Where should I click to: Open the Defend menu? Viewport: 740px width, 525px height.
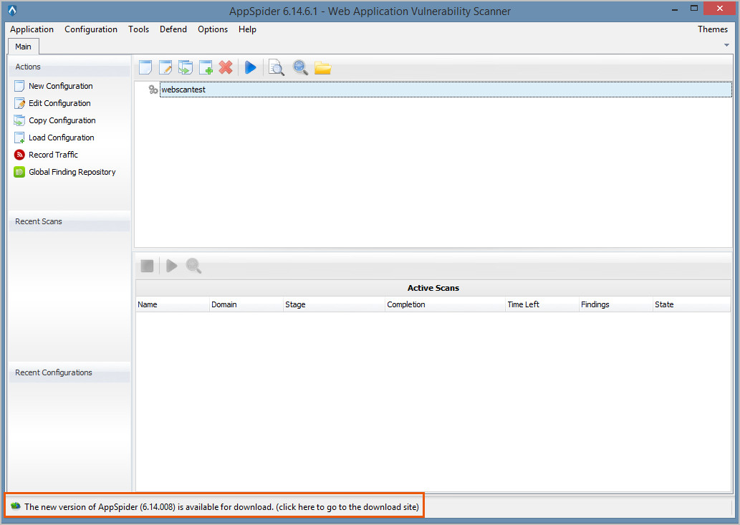pyautogui.click(x=173, y=29)
